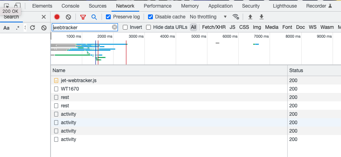341x157 pixels.
Task: Filter by Font requests
Action: pos(287,27)
